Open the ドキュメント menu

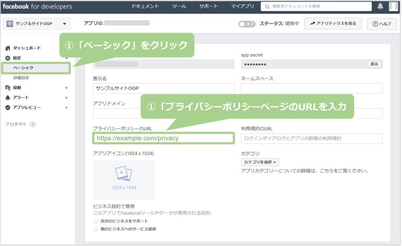[145, 6]
